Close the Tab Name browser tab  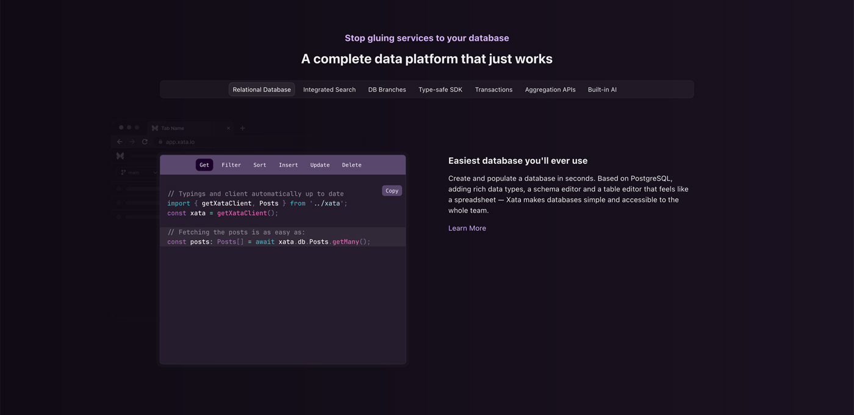click(228, 128)
